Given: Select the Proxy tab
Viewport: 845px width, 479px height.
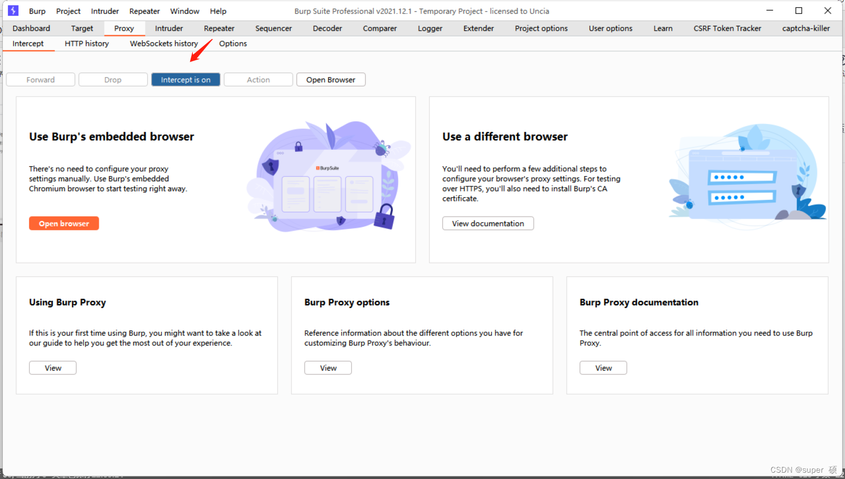Looking at the screenshot, I should click(124, 28).
